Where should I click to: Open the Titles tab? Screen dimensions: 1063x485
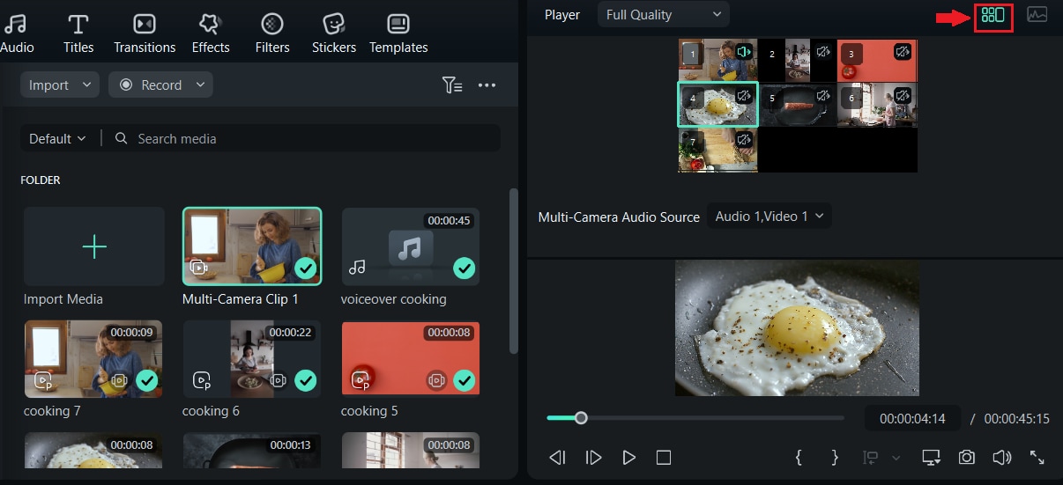(78, 33)
